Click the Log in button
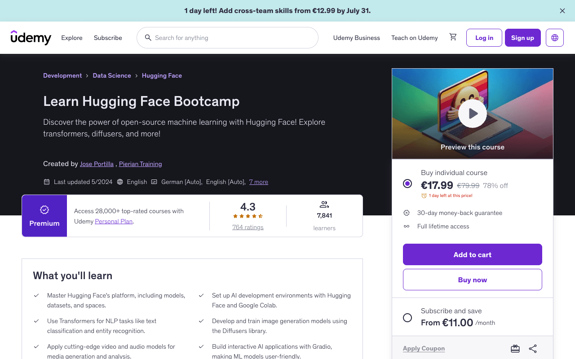The width and height of the screenshot is (575, 359). tap(484, 38)
